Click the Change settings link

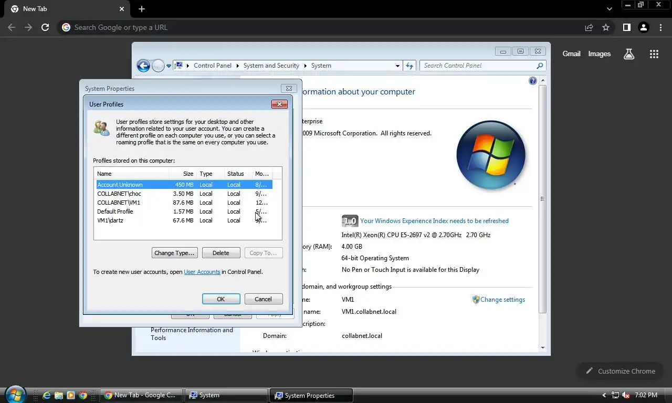pyautogui.click(x=502, y=300)
